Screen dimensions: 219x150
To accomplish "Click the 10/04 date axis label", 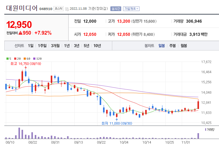I will (x=124, y=142).
